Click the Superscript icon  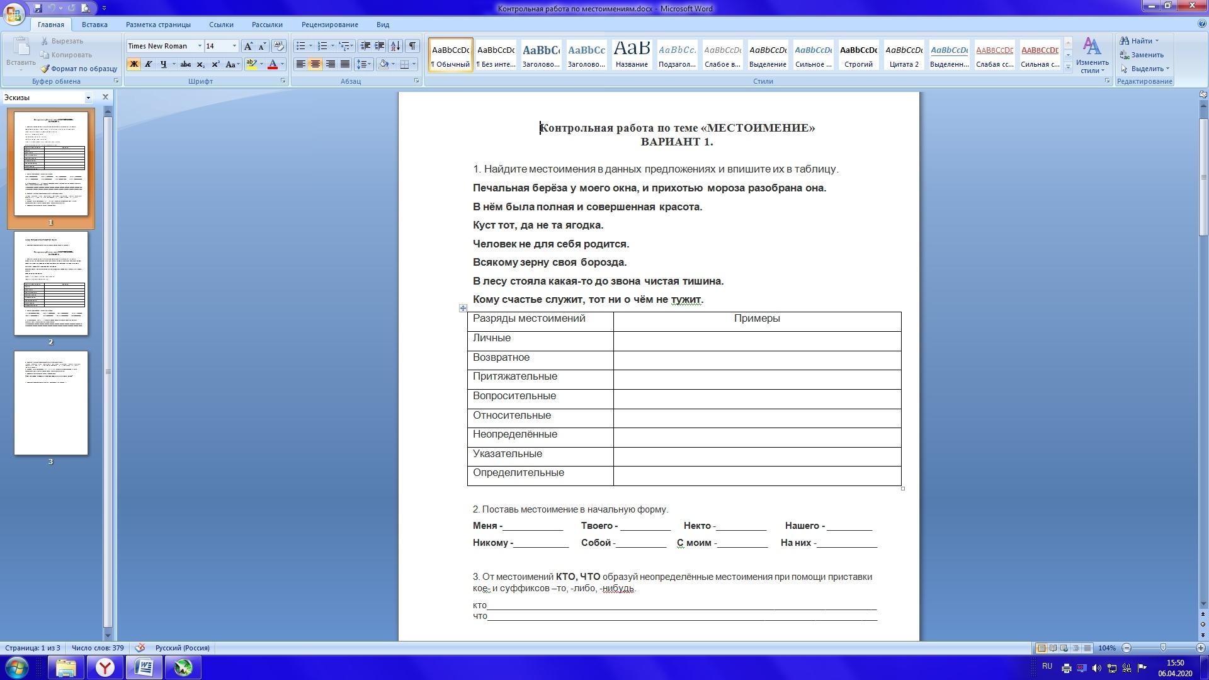pyautogui.click(x=215, y=64)
